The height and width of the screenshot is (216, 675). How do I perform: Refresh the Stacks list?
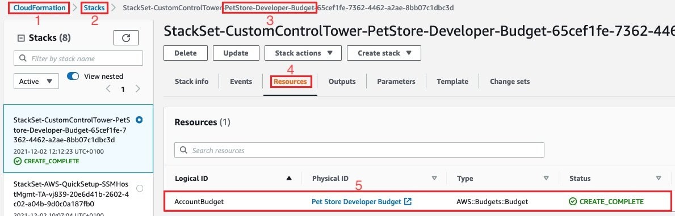tap(125, 38)
